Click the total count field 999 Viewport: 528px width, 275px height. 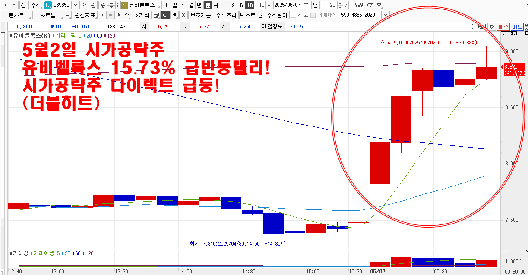[357, 5]
